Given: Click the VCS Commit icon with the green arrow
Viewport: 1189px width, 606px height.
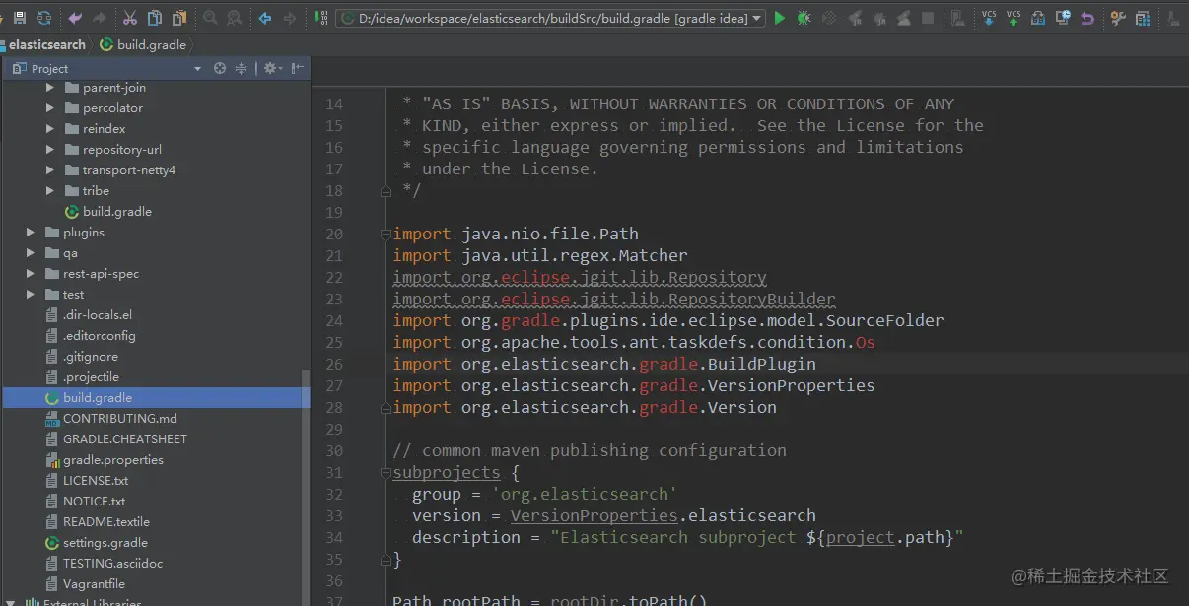Looking at the screenshot, I should 1014,18.
